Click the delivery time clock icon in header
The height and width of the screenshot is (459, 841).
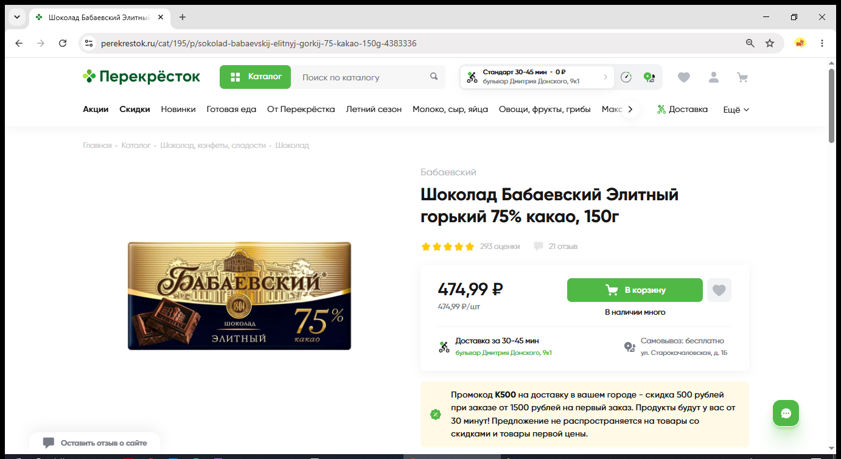[x=626, y=77]
